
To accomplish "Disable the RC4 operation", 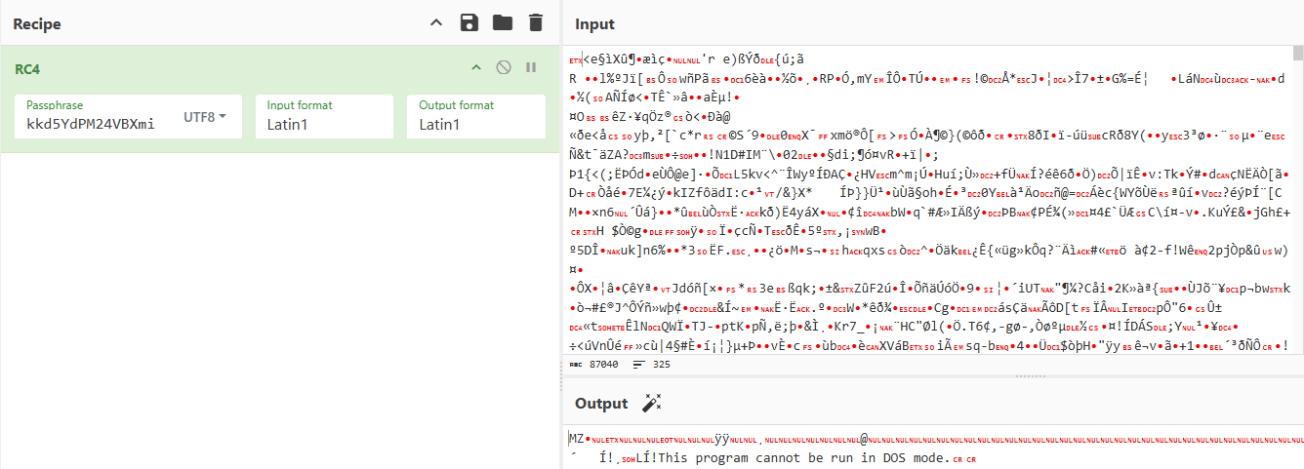I will coord(504,67).
